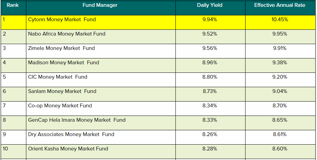The height and width of the screenshot is (160, 317).
Task: Click Dry Associates Money Market Fund
Action: [x=71, y=134]
